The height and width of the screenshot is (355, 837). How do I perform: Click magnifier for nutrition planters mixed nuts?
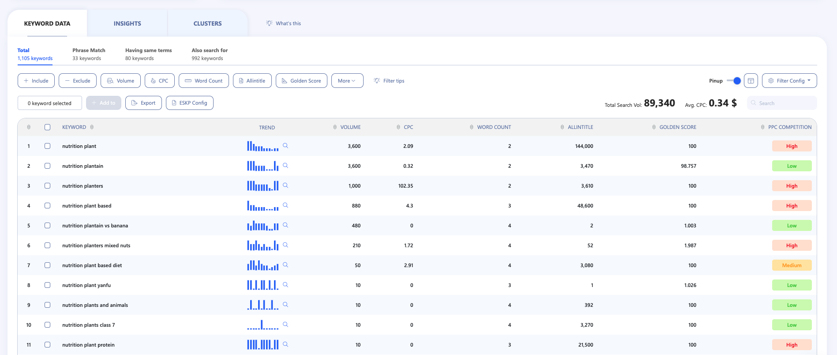[285, 245]
